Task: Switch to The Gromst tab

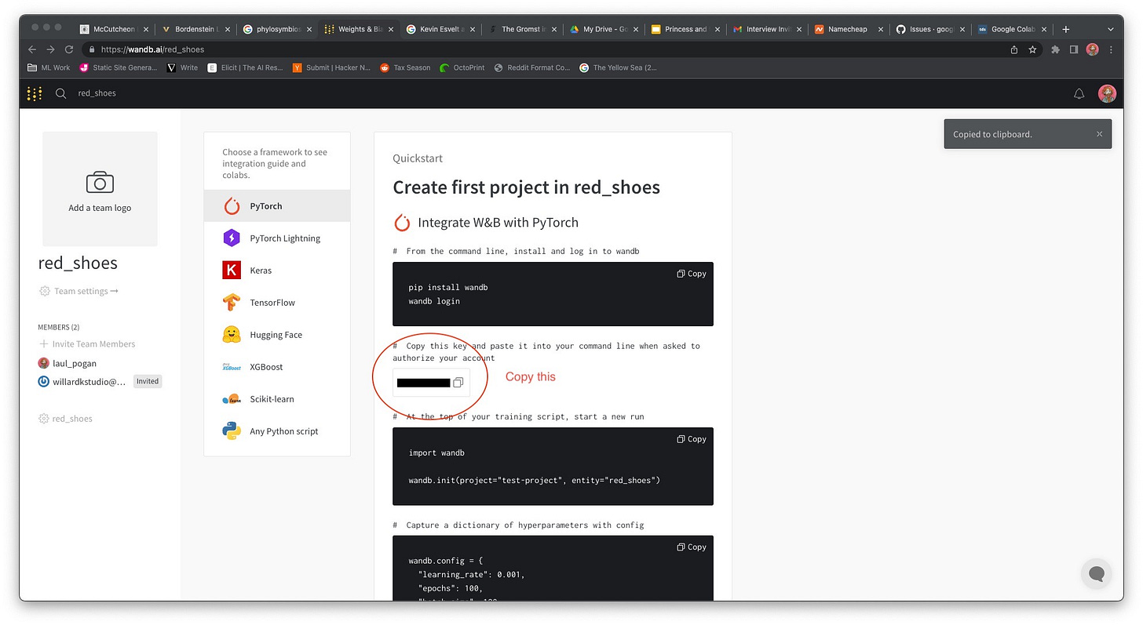Action: (x=521, y=29)
